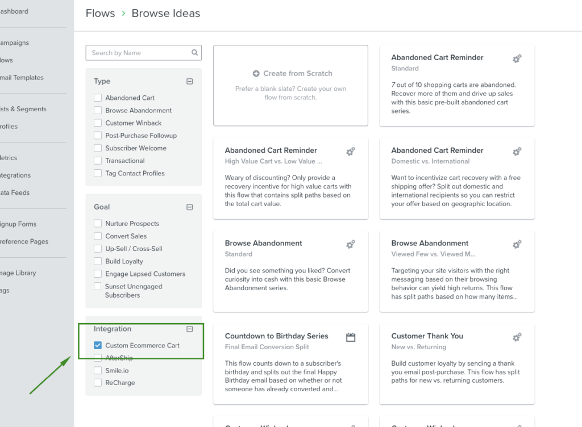
Task: Tick the Nurture Prospects goal checkbox
Action: (98, 223)
